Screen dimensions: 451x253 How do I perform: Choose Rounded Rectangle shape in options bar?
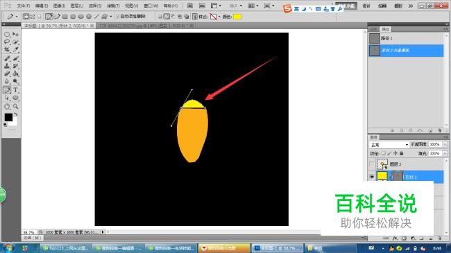[x=73, y=17]
